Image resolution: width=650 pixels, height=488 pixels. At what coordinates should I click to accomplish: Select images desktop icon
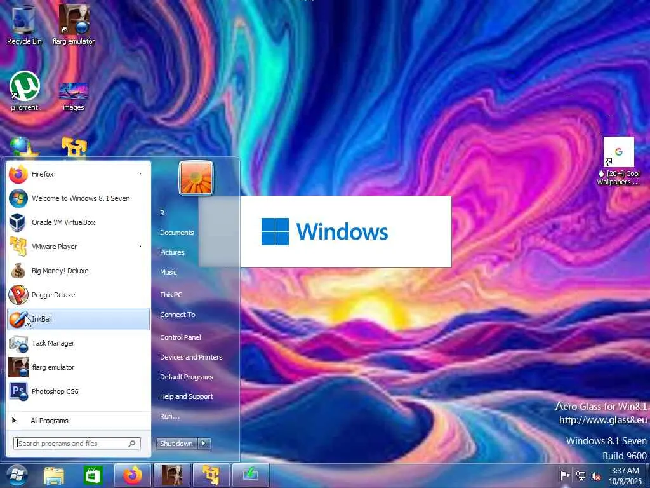[74, 97]
